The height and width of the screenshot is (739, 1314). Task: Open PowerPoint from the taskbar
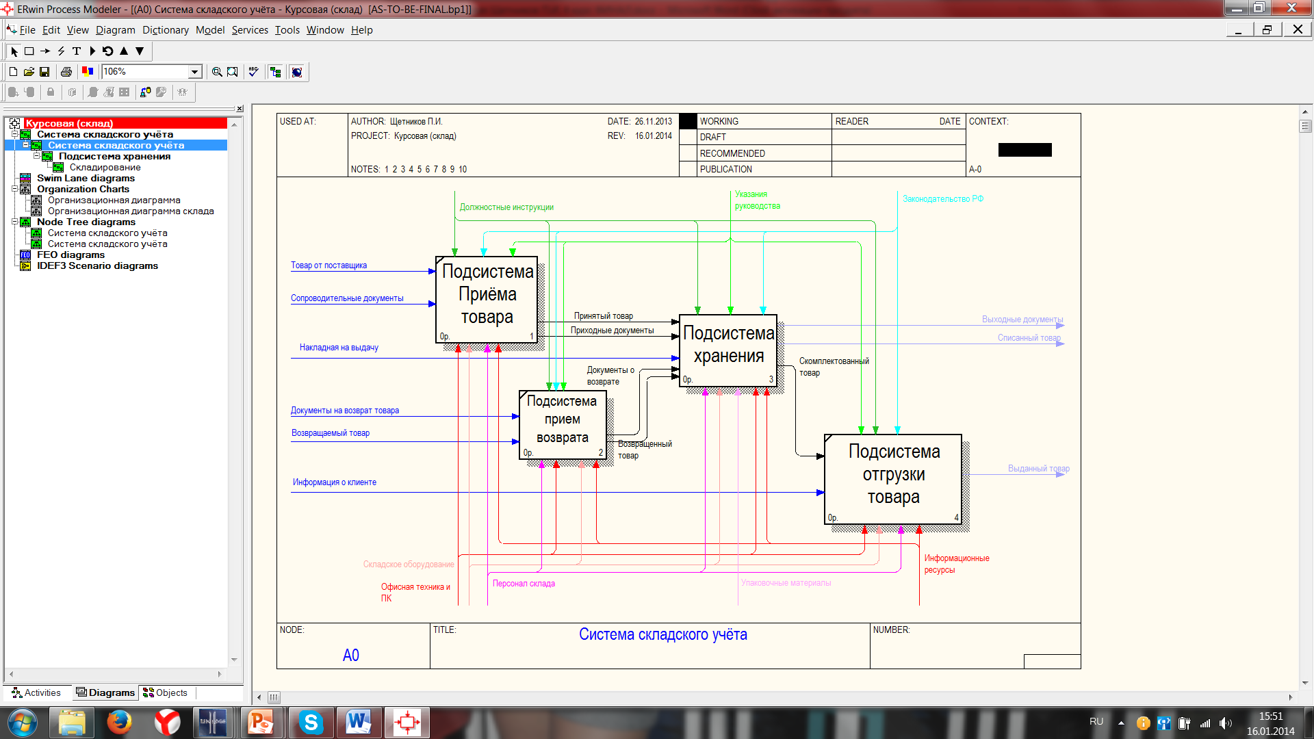(261, 723)
